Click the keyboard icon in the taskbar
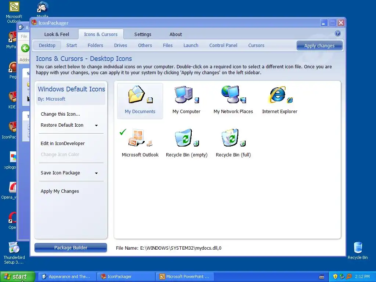 pos(322,277)
